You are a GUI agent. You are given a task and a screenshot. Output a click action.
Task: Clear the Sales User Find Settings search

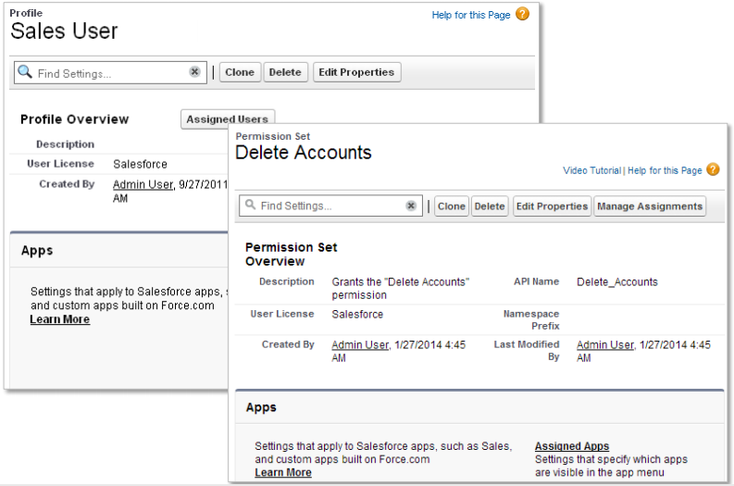point(194,72)
